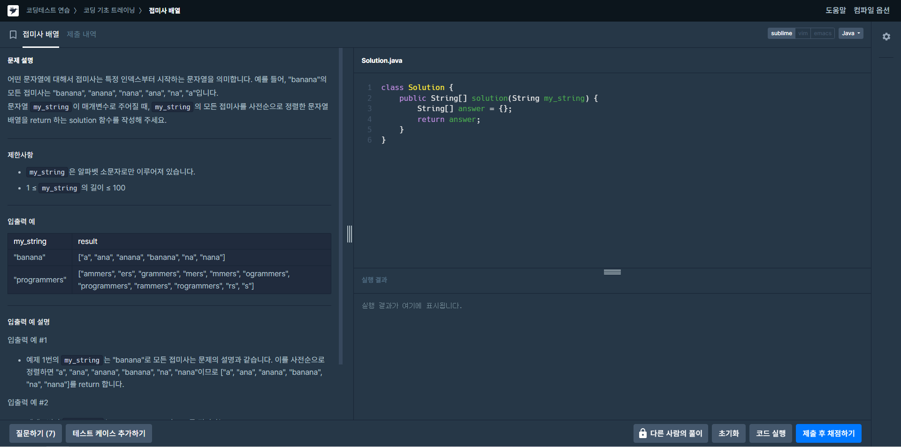
Task: Switch editor keymap to vim
Action: point(803,33)
